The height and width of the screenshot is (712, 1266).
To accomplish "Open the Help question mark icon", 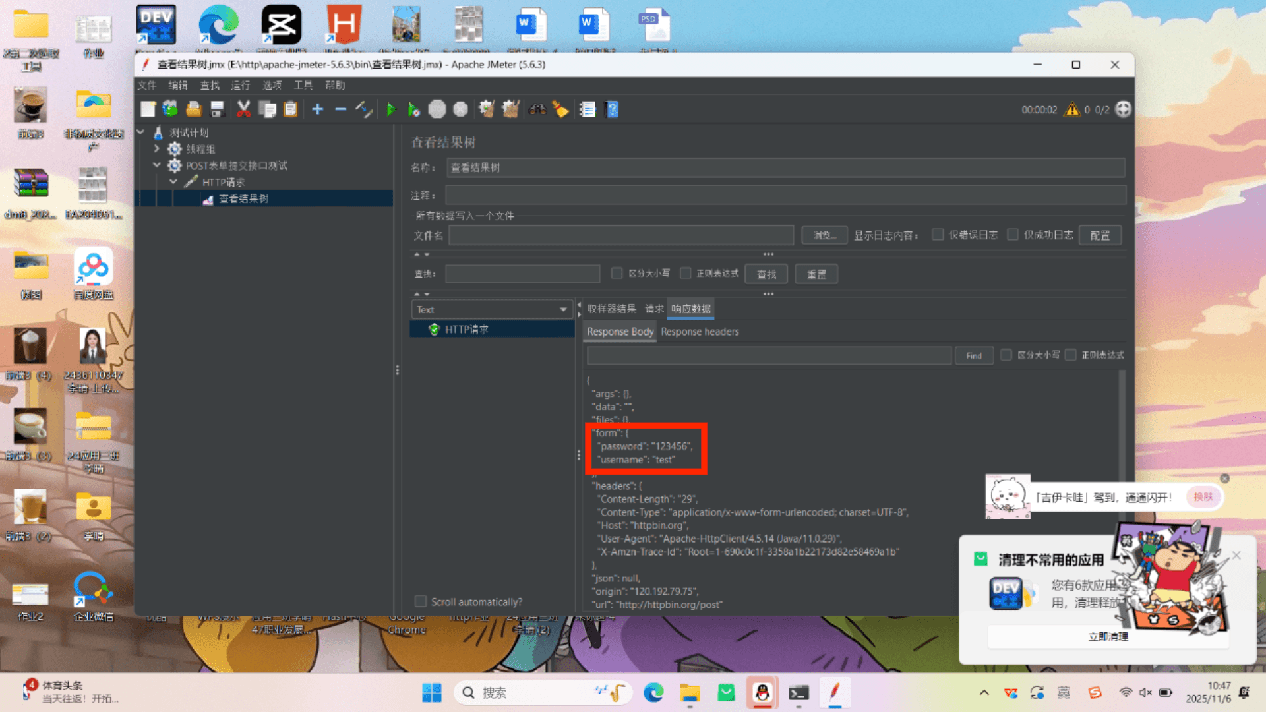I will 612,109.
